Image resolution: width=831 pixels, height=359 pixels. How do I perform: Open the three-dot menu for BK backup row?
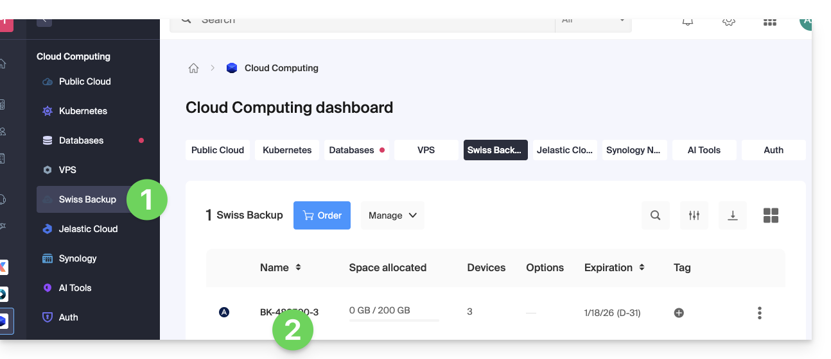[x=759, y=313]
